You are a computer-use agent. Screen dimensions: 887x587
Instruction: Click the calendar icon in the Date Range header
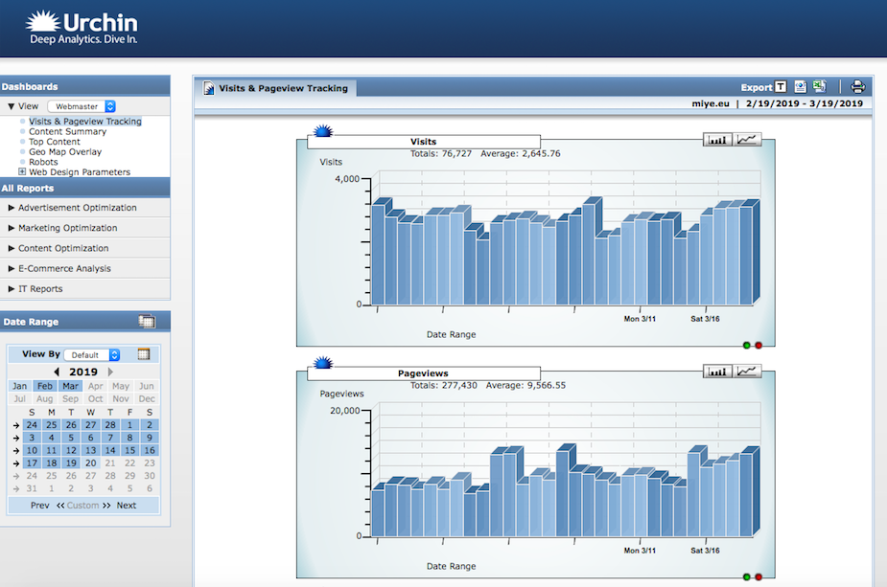pos(147,322)
